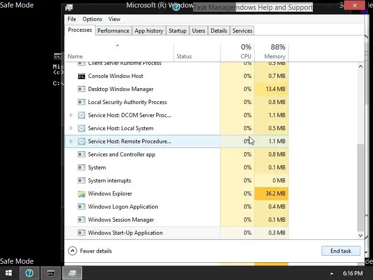373x280 pixels.
Task: Sort by Status column header
Action: click(197, 52)
